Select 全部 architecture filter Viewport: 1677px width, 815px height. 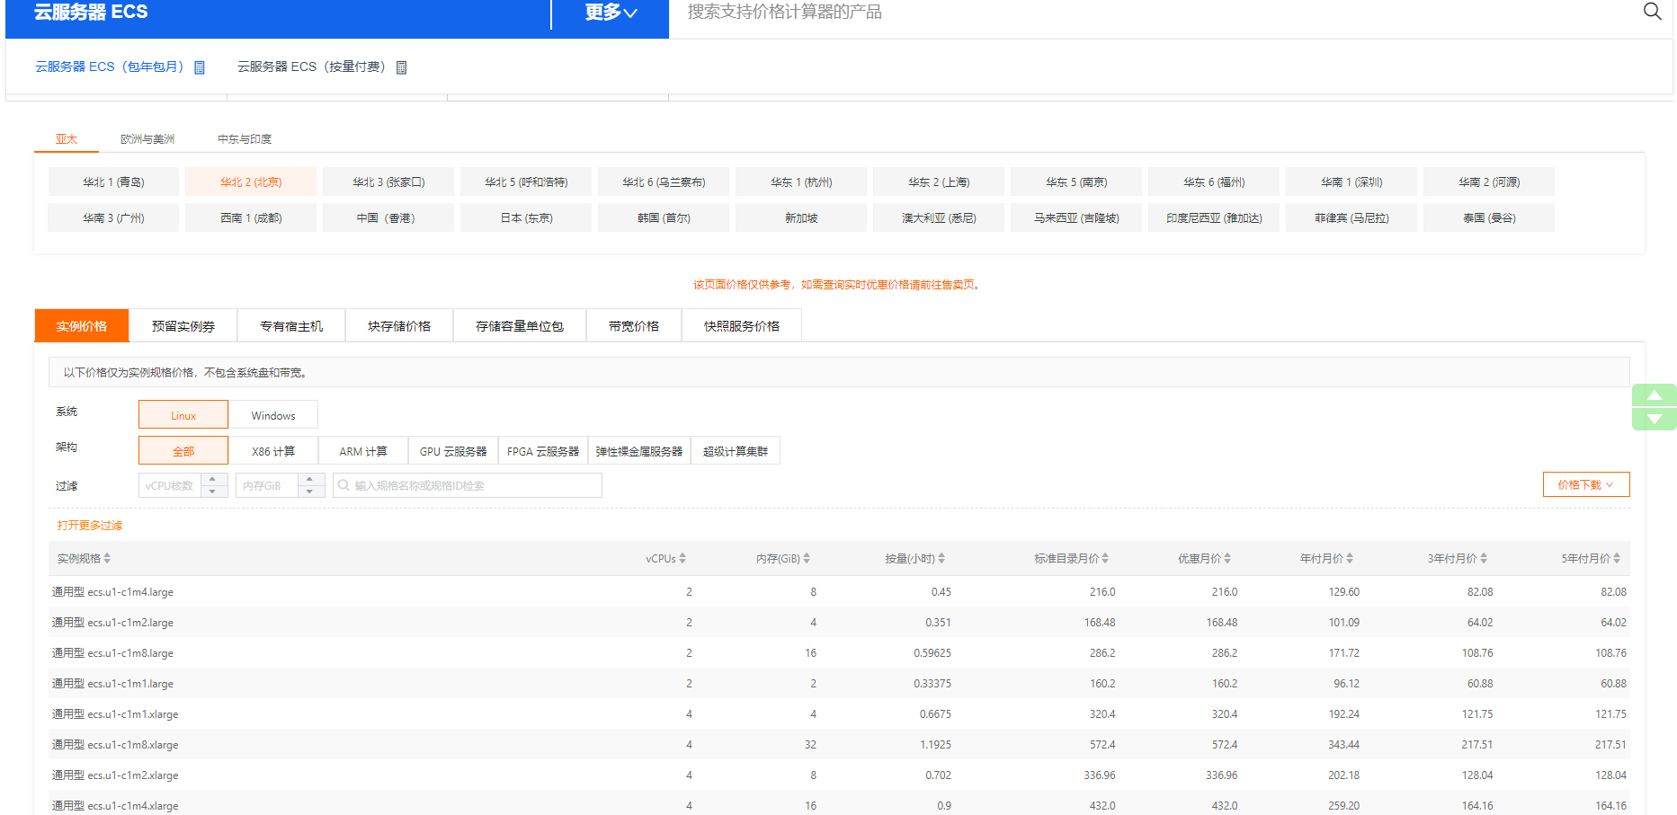(183, 451)
